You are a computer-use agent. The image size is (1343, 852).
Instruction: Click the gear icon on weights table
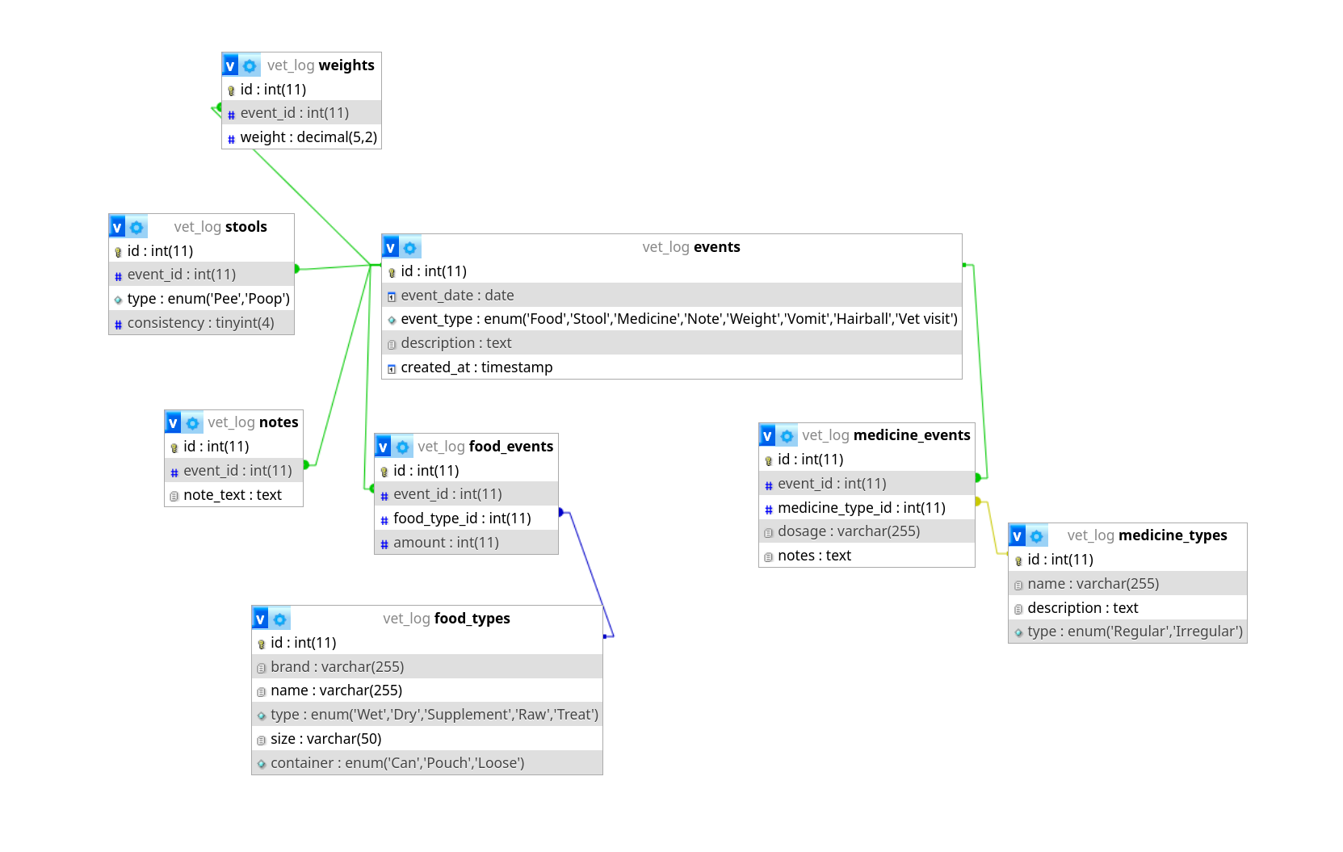(x=250, y=66)
